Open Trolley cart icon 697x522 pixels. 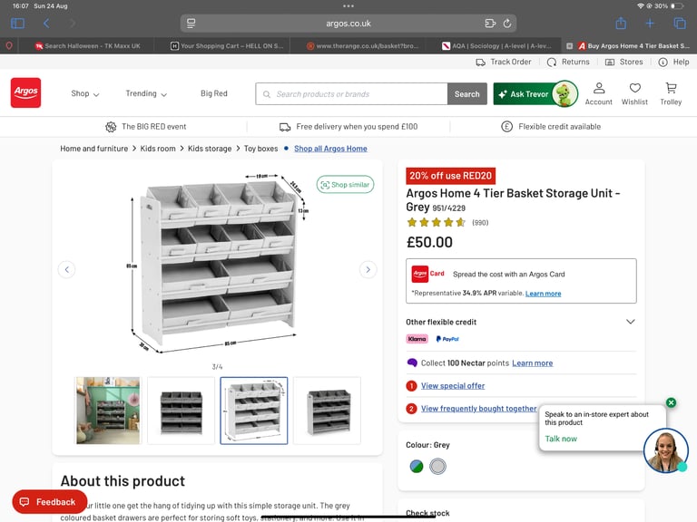pos(671,93)
